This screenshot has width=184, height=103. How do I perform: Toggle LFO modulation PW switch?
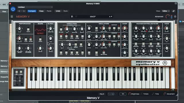[x=66, y=36]
